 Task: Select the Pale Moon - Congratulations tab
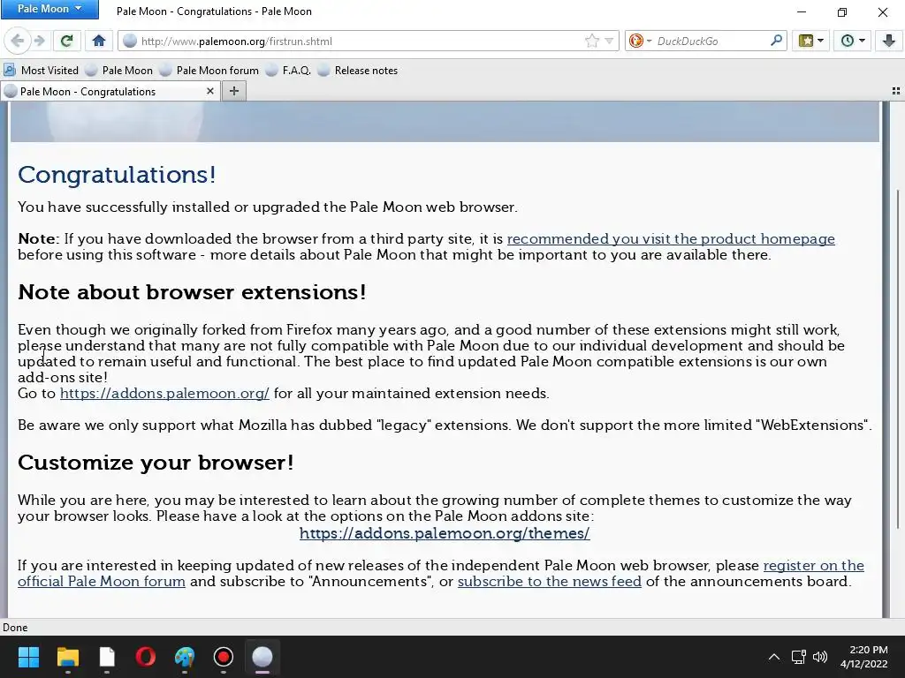(110, 91)
